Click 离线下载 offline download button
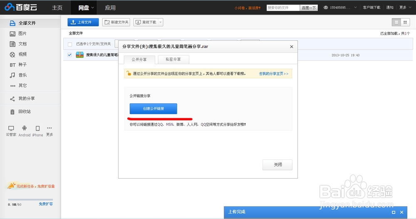Viewport: 416px width, 219px height. tap(146, 22)
